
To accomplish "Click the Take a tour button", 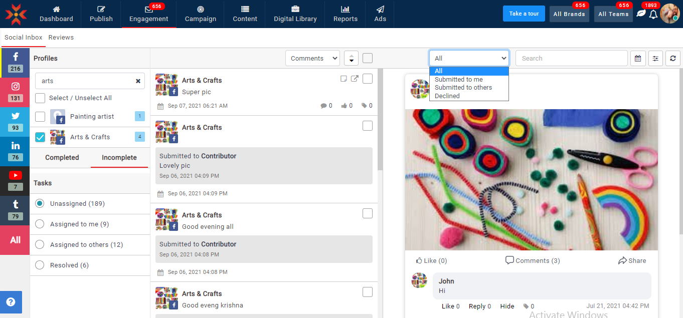I will point(524,14).
